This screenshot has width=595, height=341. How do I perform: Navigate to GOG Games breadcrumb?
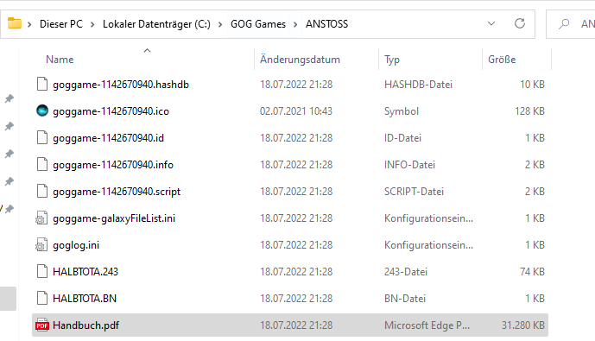pos(258,24)
